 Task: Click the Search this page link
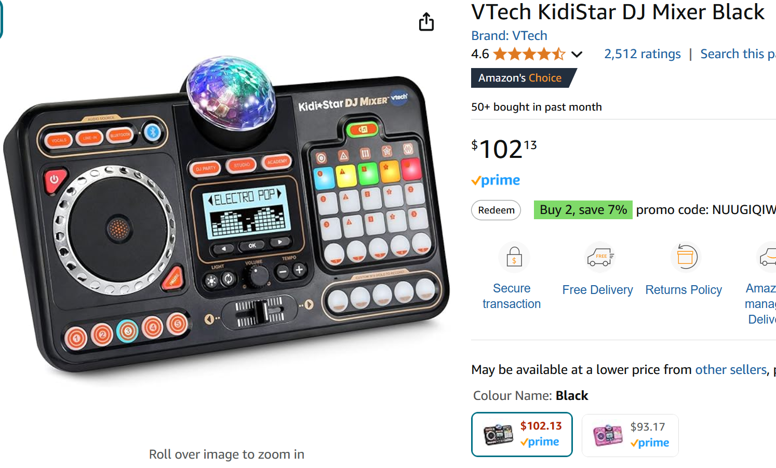738,54
